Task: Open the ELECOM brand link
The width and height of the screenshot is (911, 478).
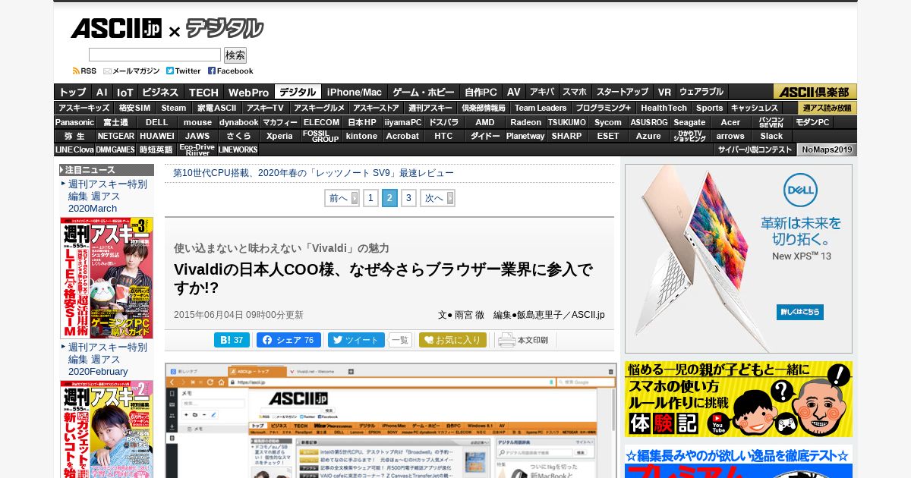Action: [x=321, y=122]
